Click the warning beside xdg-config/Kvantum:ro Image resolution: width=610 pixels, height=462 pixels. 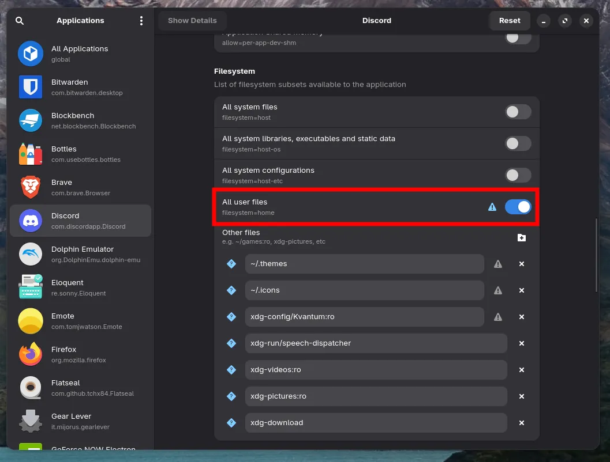(x=497, y=317)
